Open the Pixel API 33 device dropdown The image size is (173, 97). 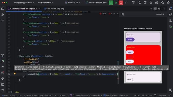coord(73,3)
